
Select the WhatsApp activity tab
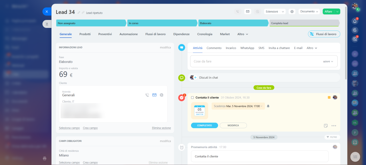(247, 48)
